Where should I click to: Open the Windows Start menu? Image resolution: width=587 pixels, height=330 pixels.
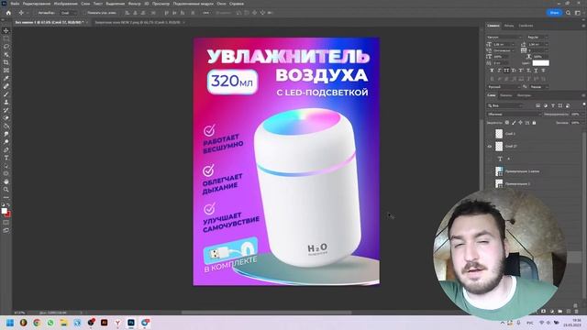[10, 323]
